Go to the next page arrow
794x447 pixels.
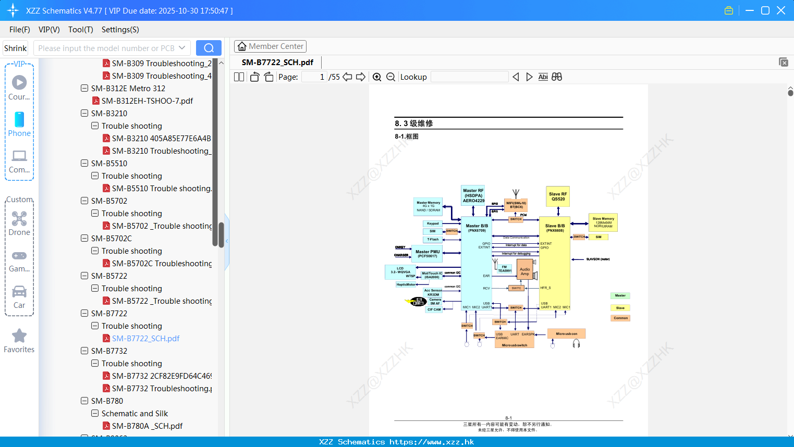[361, 77]
